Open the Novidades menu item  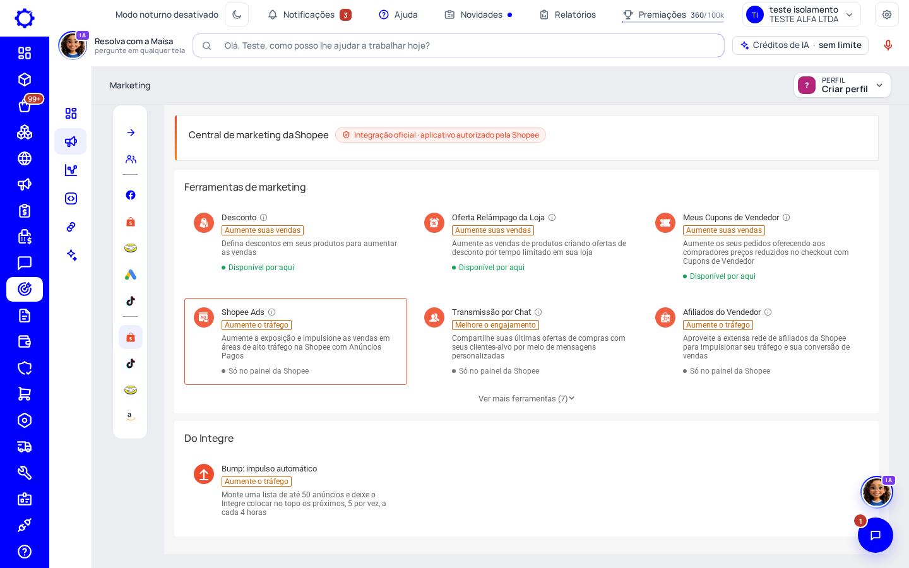point(478,15)
